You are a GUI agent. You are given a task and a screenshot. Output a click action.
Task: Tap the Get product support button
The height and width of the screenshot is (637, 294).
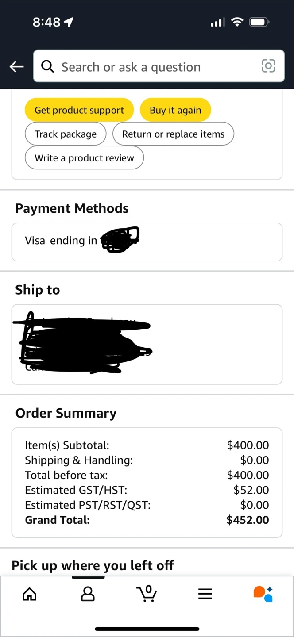pos(79,110)
